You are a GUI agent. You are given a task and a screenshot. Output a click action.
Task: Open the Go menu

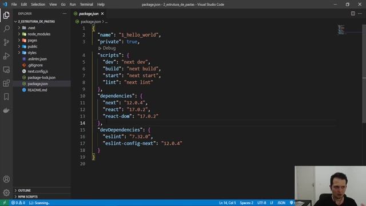coord(63,5)
